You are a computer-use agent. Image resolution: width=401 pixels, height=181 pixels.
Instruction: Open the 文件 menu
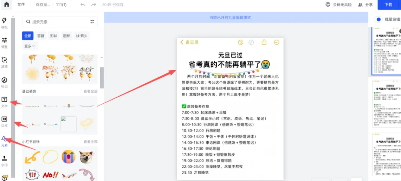[x=21, y=5]
